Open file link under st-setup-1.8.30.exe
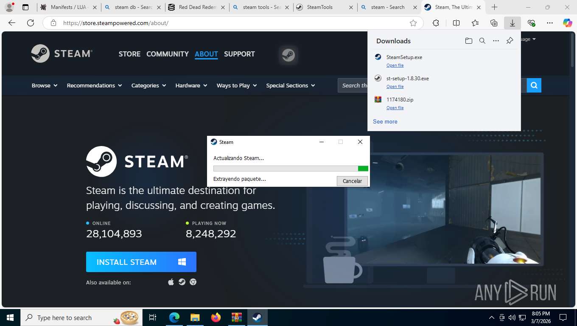This screenshot has height=326, width=577. (x=395, y=87)
